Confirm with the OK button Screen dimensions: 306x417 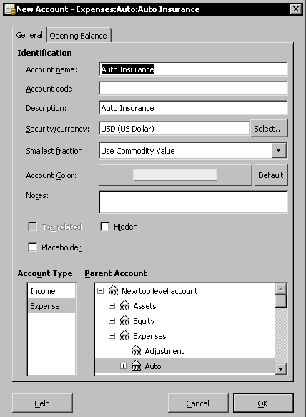coord(263,403)
